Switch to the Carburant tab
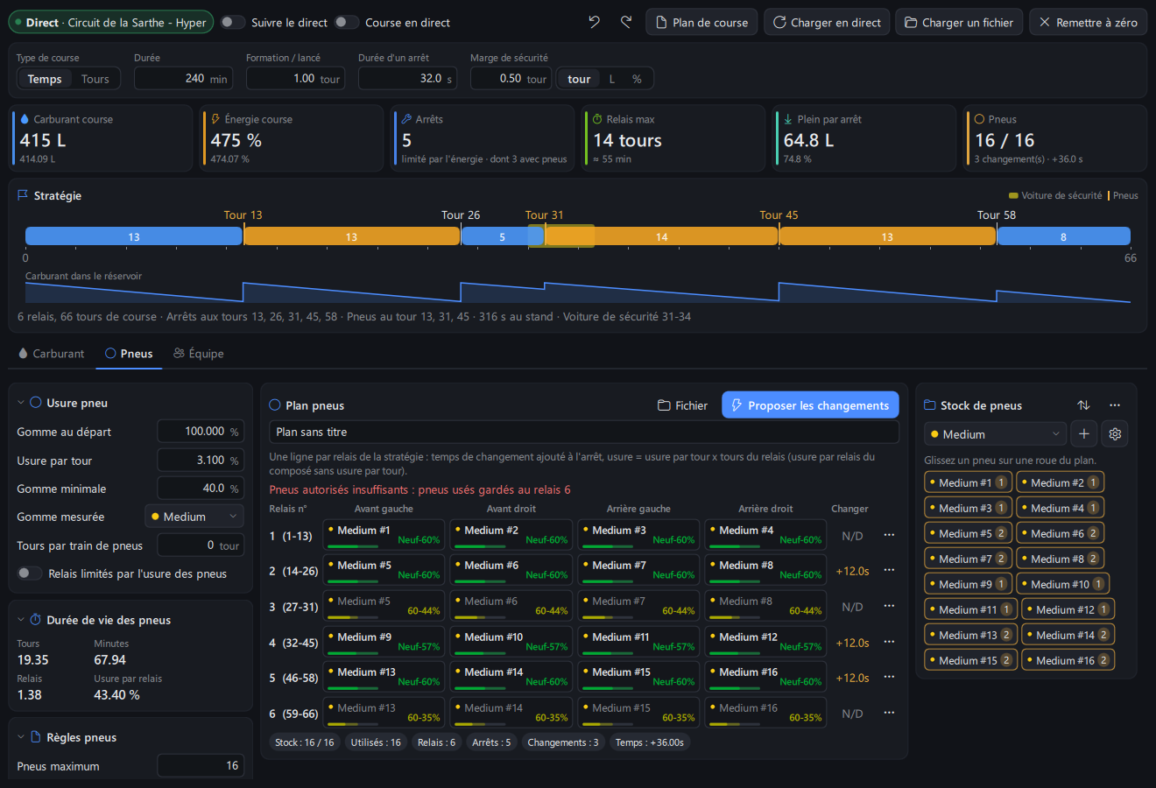 [51, 354]
